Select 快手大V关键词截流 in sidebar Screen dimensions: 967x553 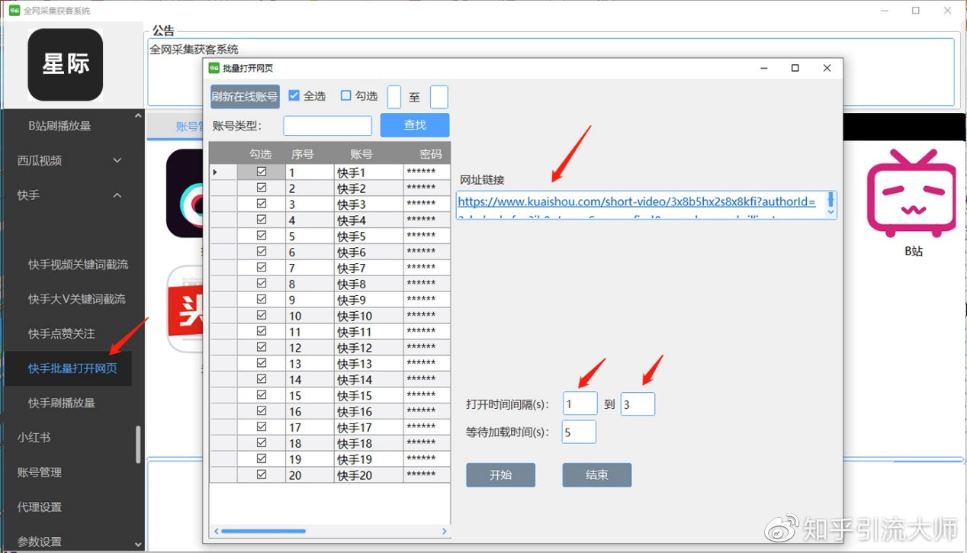77,298
